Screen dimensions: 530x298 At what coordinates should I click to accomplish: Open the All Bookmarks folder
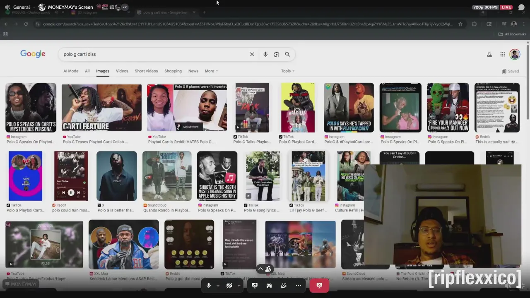click(512, 34)
